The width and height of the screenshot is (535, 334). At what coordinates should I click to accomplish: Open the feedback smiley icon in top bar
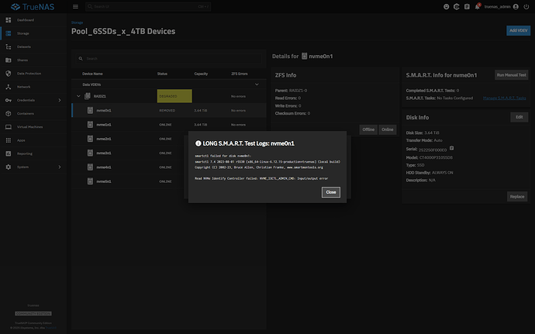point(447,6)
